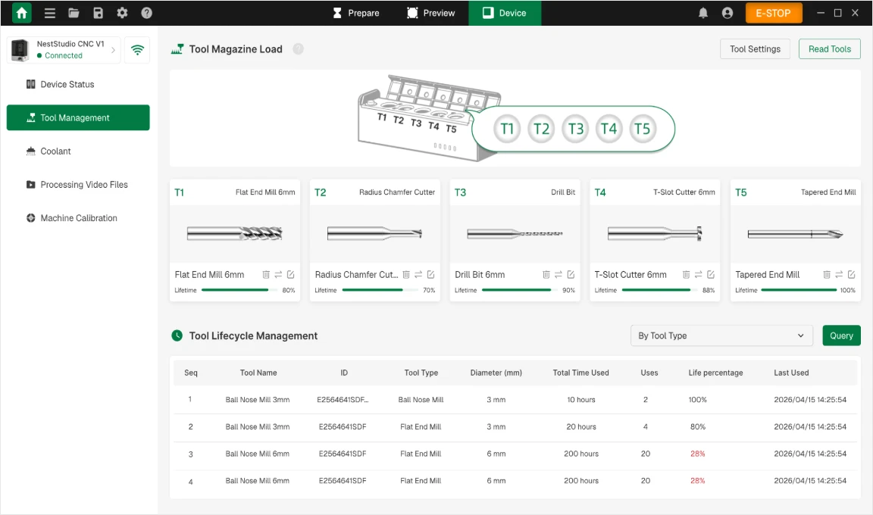
Task: Click the Flat End Mill tool image
Action: pos(235,233)
